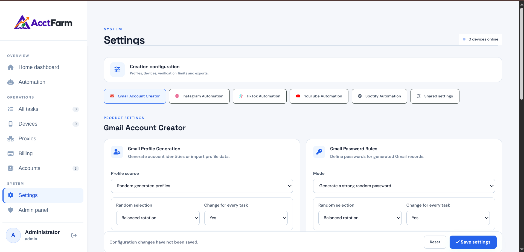524x252 pixels.
Task: Click the Instagram icon in the automation tab
Action: pyautogui.click(x=177, y=96)
